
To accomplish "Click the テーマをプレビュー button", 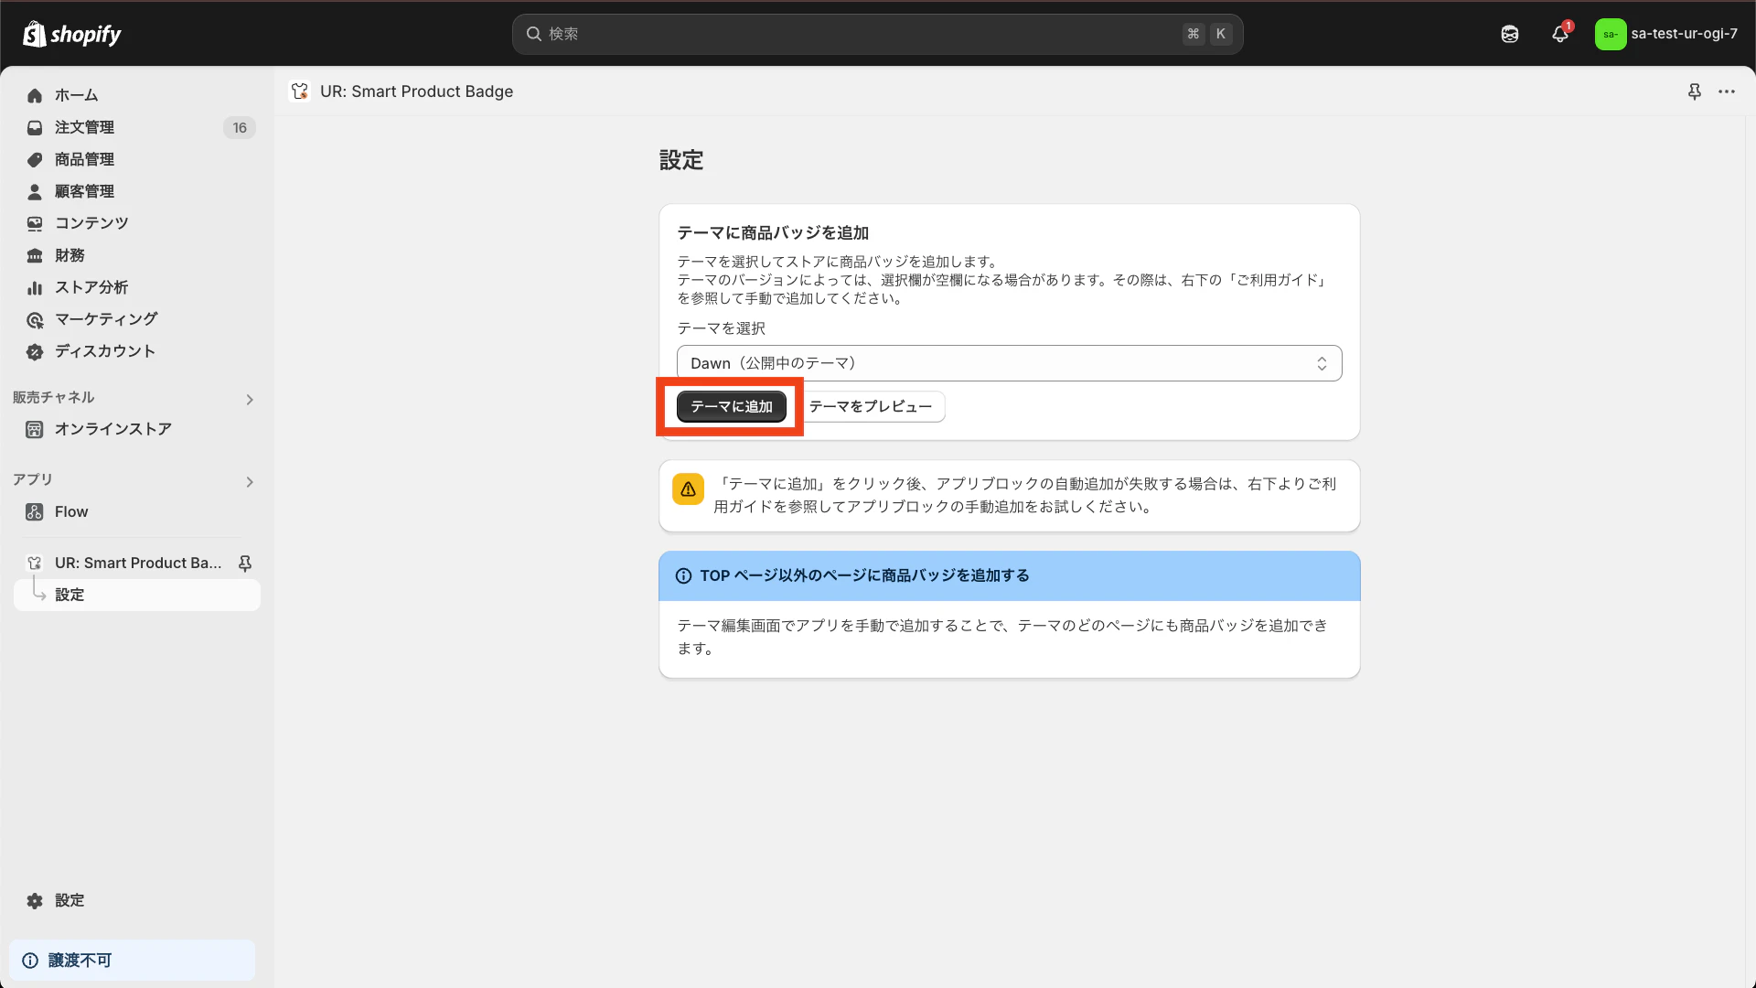I will coord(871,406).
